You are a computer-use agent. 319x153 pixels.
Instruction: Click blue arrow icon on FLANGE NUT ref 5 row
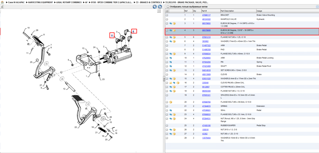pos(170,37)
